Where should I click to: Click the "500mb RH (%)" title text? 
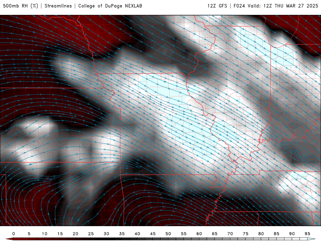click(x=20, y=6)
